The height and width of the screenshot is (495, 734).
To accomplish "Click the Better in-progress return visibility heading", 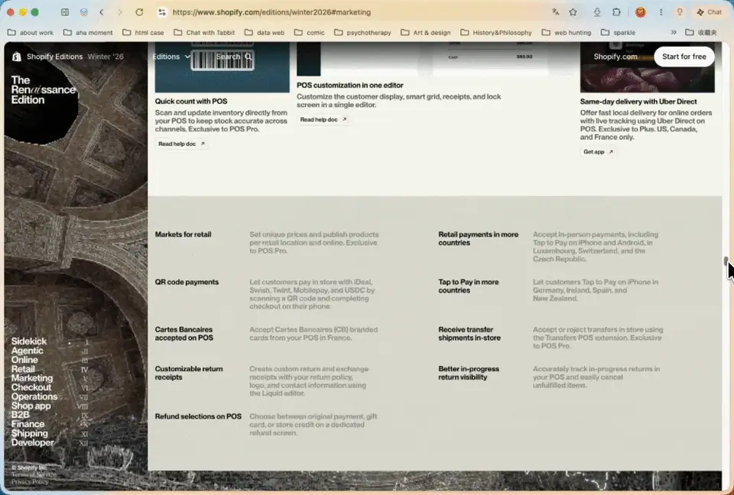I will point(469,373).
